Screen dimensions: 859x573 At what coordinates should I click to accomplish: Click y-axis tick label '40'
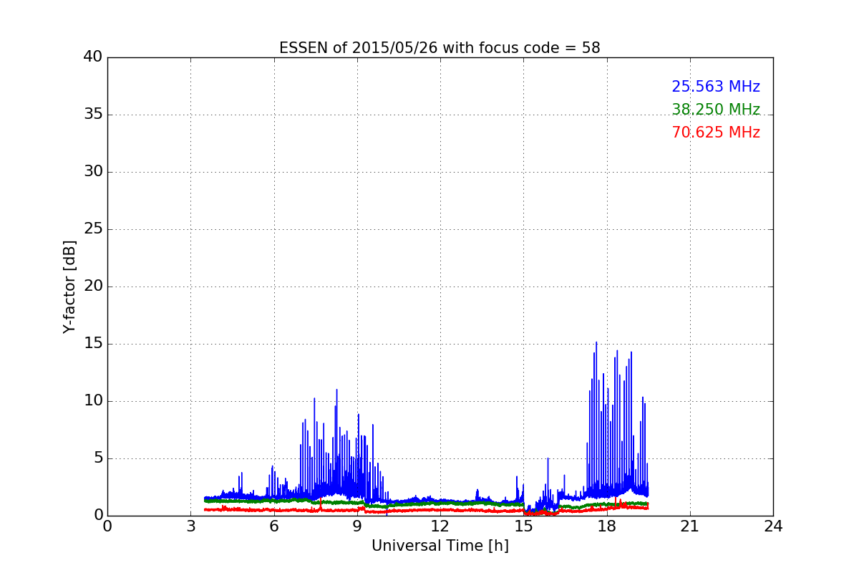tap(93, 57)
